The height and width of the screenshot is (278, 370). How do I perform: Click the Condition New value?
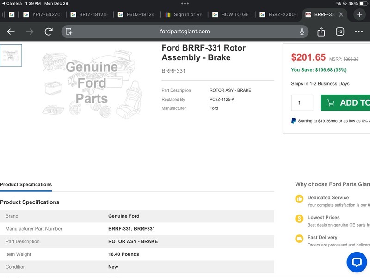click(113, 267)
